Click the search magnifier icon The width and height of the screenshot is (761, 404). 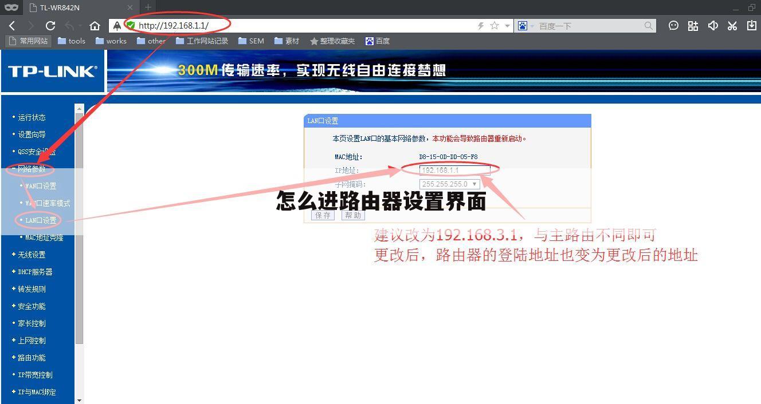pyautogui.click(x=649, y=26)
